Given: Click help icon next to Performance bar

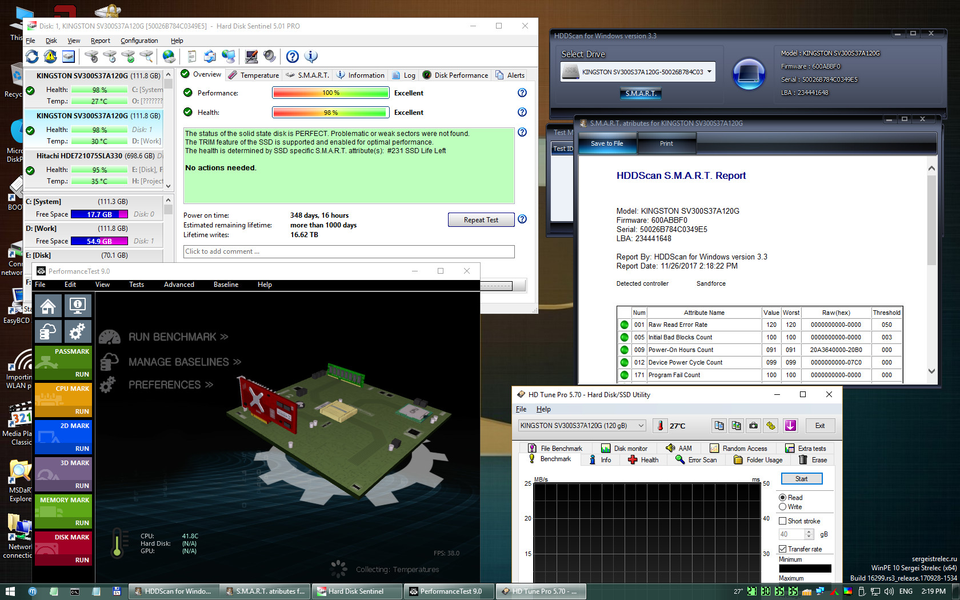Looking at the screenshot, I should tap(522, 93).
